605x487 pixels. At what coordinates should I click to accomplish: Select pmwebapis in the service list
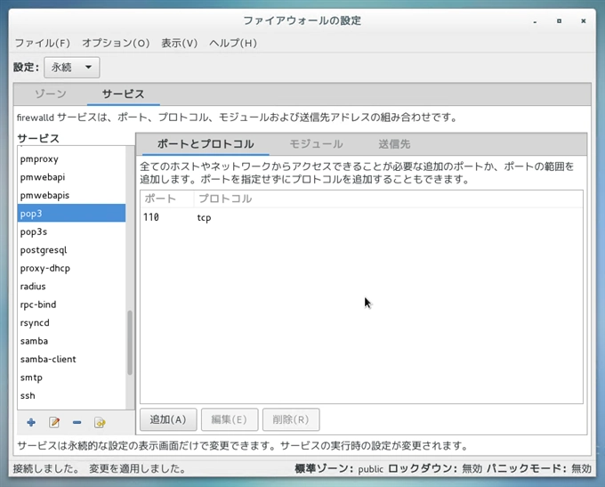[x=71, y=195]
